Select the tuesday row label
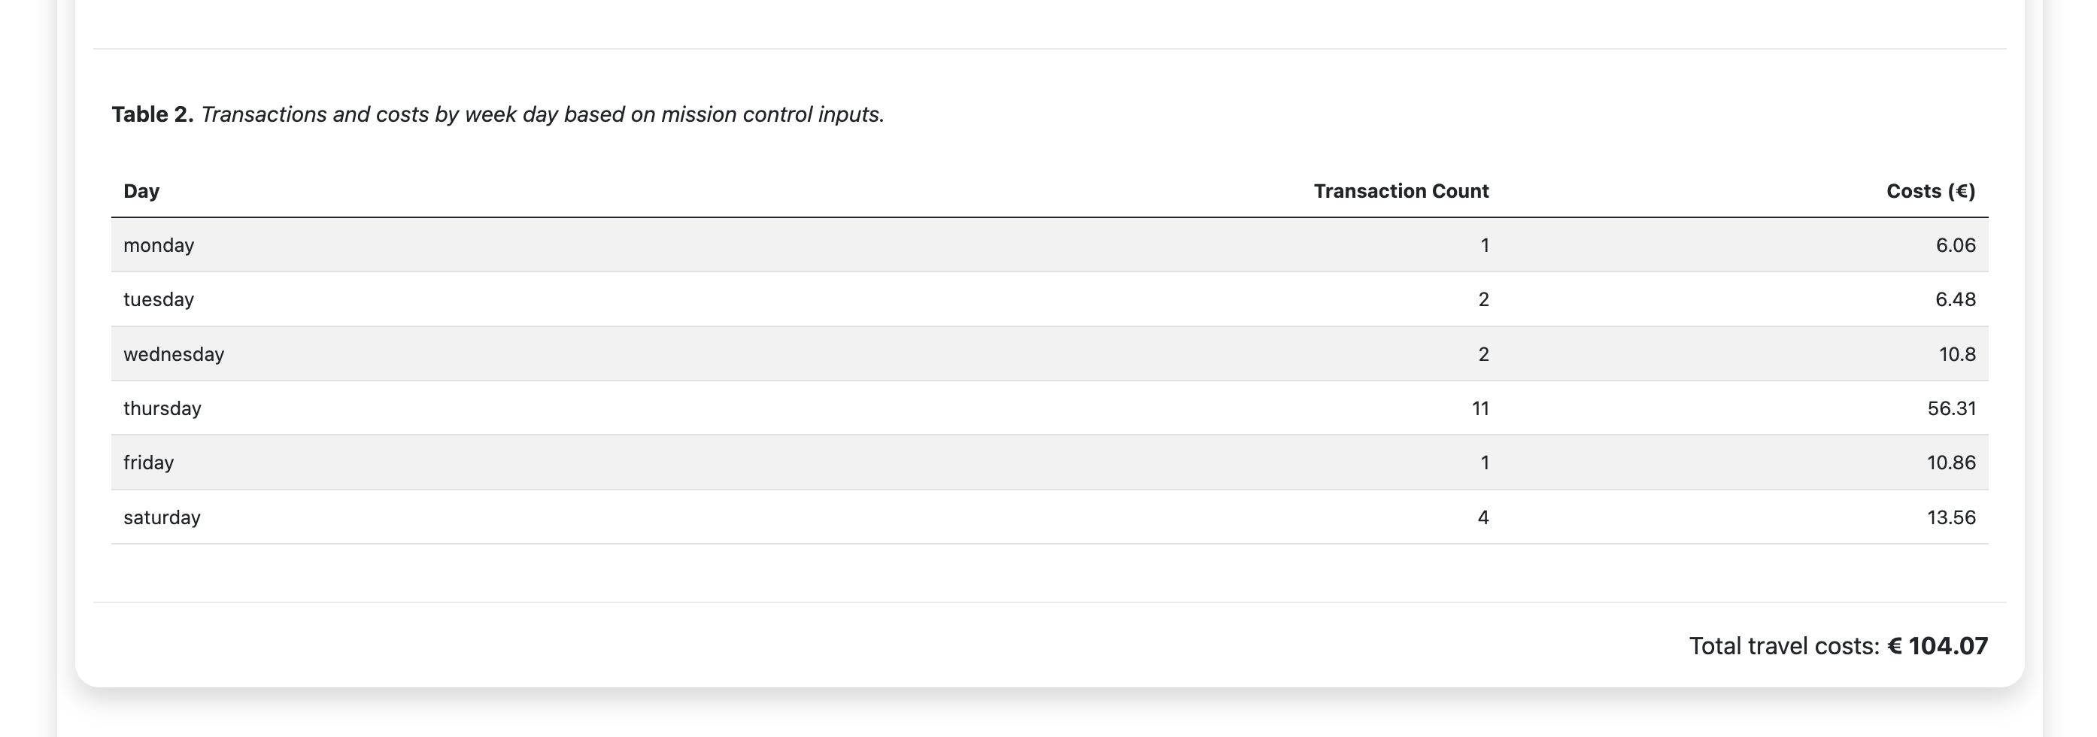 click(159, 299)
